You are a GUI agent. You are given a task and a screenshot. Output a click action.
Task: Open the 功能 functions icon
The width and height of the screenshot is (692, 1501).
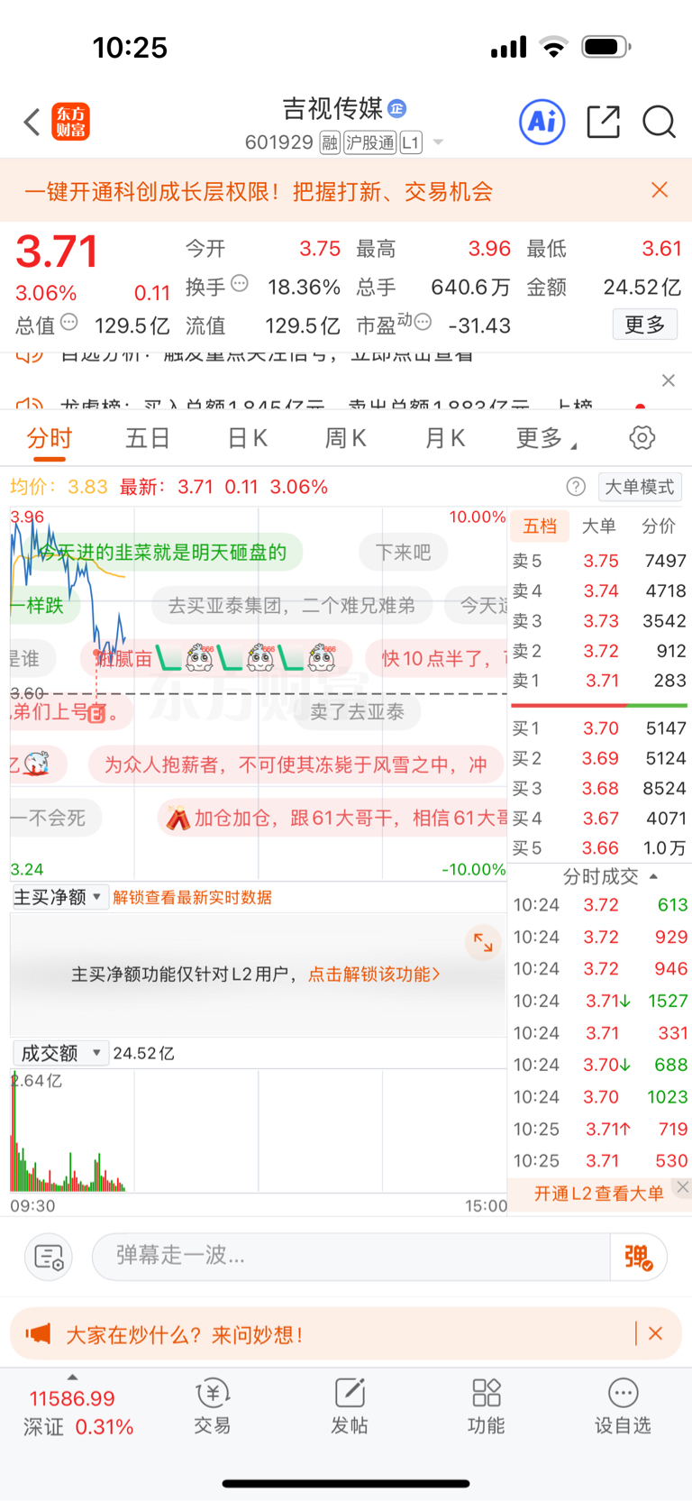pyautogui.click(x=487, y=1406)
